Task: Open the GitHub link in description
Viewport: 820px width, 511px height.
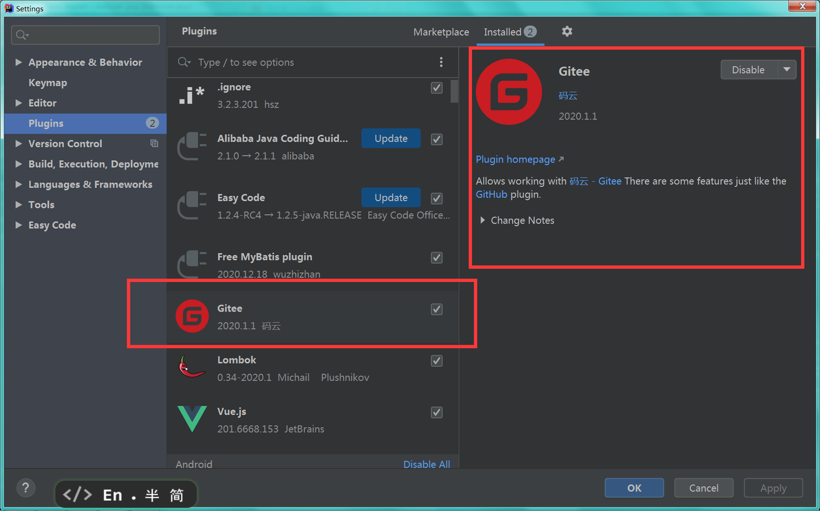Action: 491,194
